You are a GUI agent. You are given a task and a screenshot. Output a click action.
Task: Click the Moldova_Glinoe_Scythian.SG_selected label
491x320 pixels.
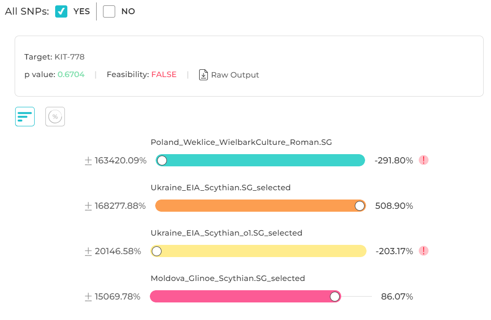tap(227, 279)
